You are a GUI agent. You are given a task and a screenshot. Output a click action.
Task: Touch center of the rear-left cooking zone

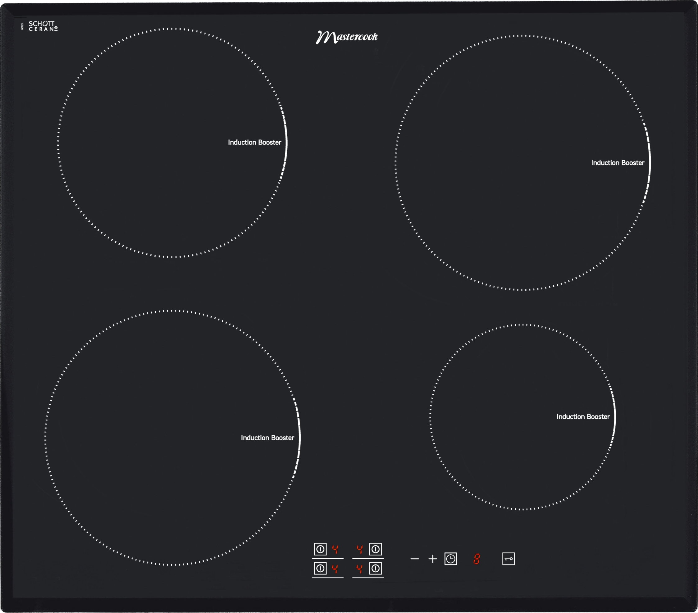[x=172, y=143]
